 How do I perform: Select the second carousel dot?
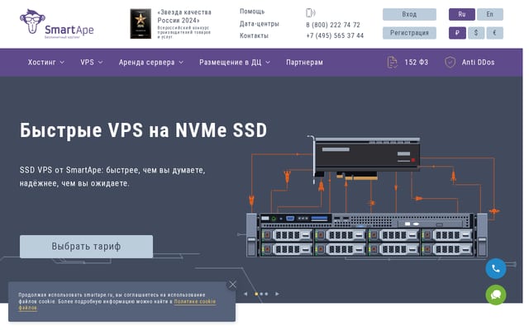coord(261,294)
